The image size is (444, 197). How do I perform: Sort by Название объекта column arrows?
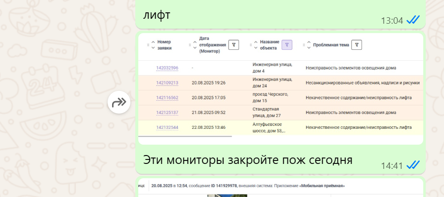pyautogui.click(x=256, y=45)
